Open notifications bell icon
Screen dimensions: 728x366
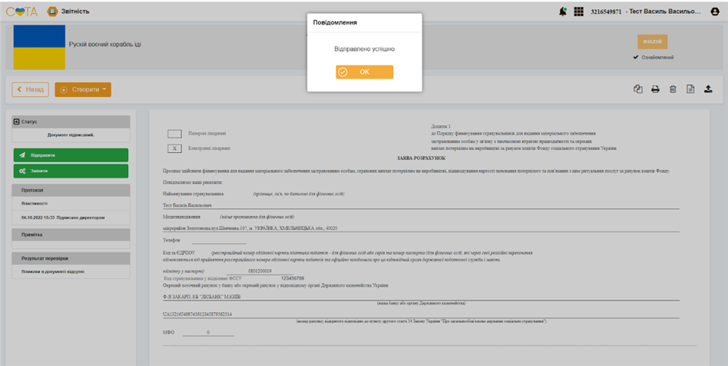click(563, 12)
